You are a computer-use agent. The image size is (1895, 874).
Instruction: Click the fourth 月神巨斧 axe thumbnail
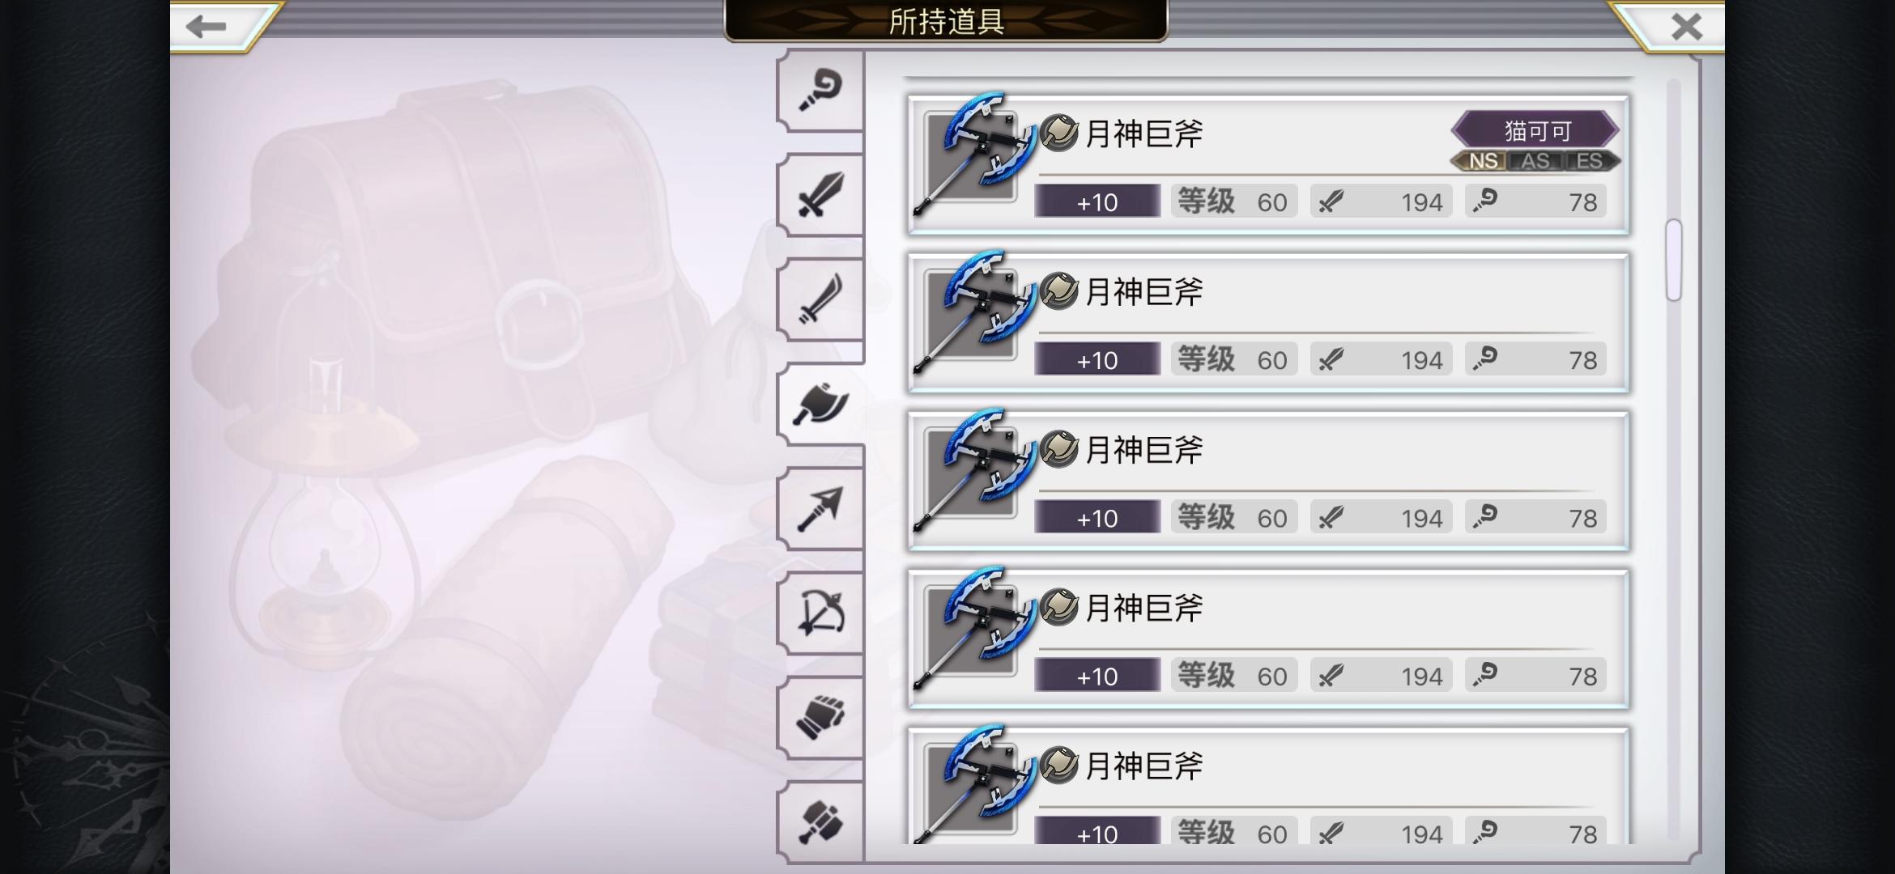coord(975,630)
